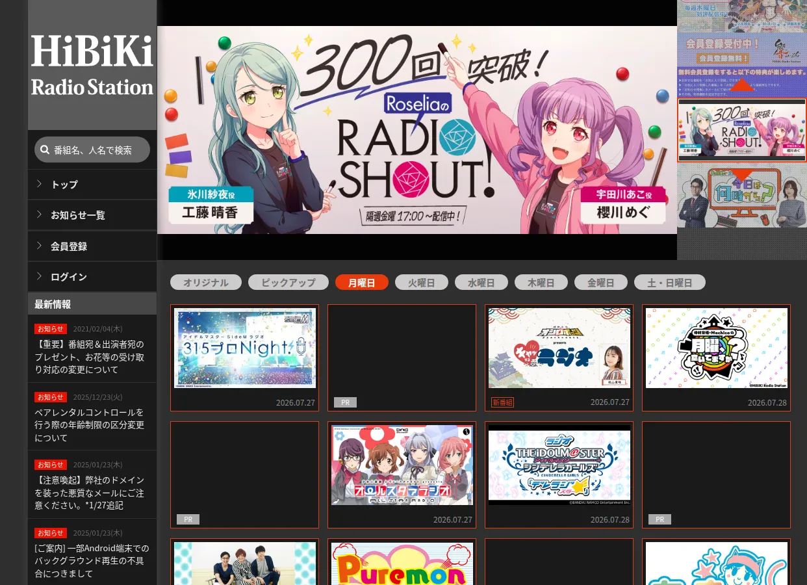This screenshot has height=585, width=807.
Task: Select the 金曜日 filter tab
Action: (x=601, y=282)
